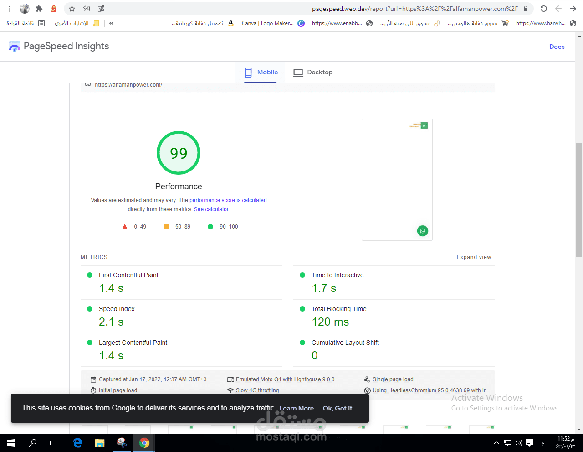Open the Extensions puzzle icon

pyautogui.click(x=39, y=9)
